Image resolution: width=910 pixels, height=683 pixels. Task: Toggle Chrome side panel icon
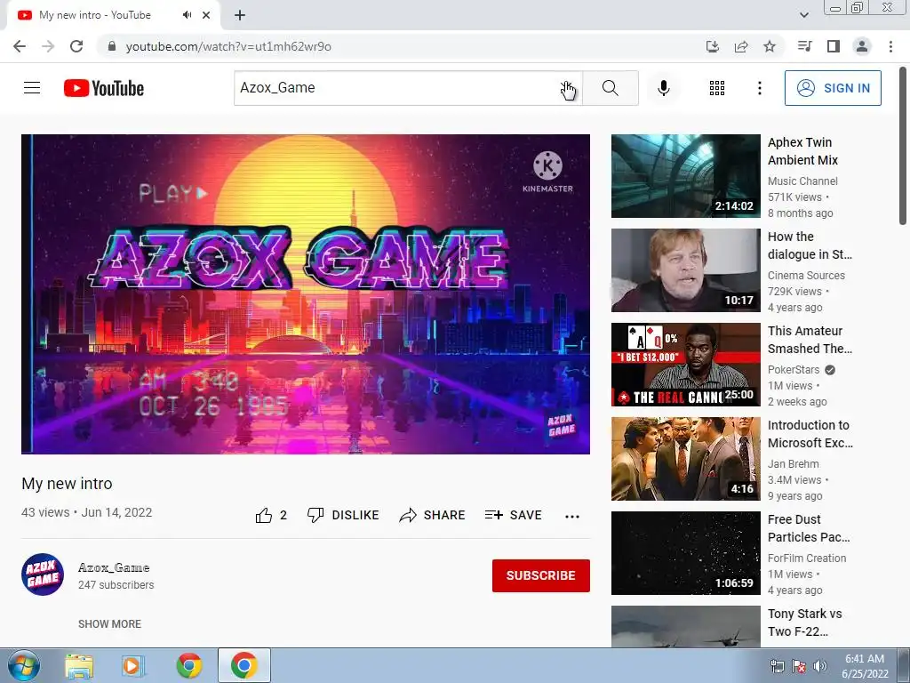(x=834, y=46)
